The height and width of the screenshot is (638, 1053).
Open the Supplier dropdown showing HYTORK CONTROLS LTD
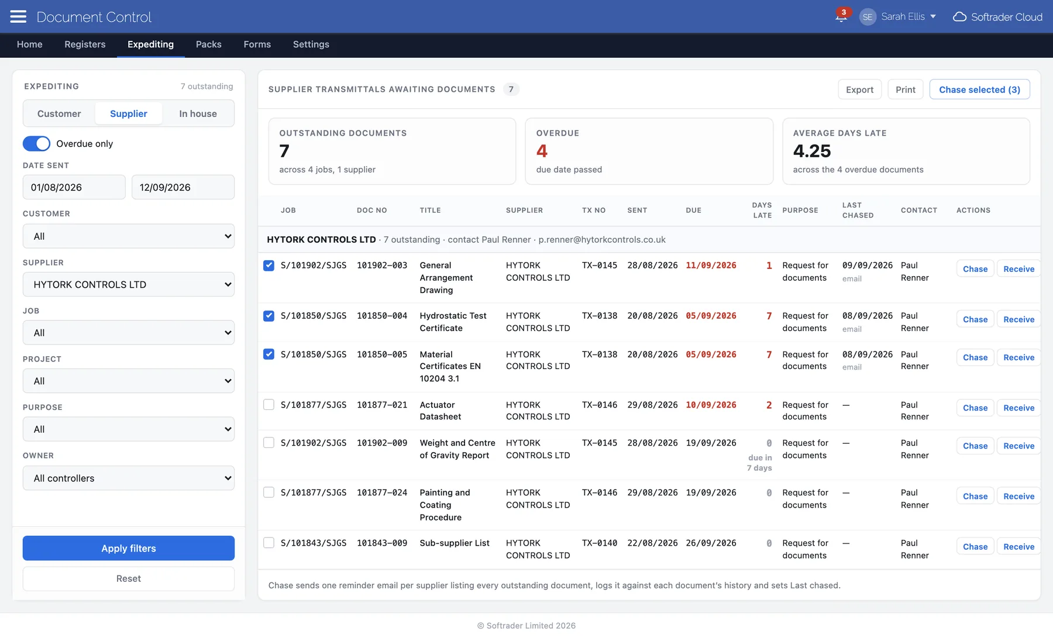pos(129,285)
